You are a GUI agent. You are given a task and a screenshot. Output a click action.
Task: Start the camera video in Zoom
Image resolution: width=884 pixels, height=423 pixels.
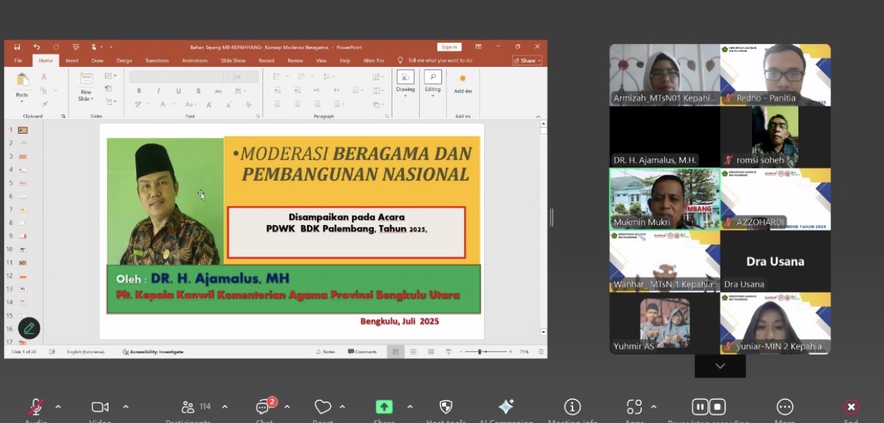coord(99,406)
